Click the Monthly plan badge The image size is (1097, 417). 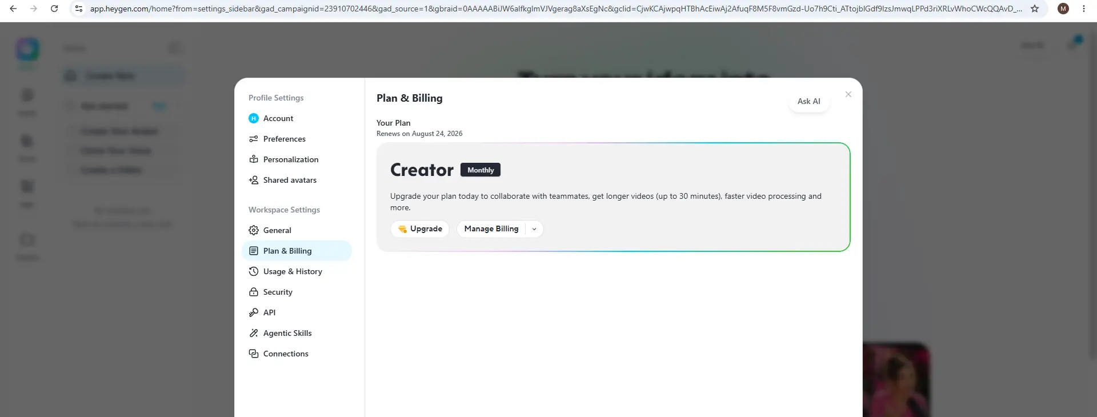481,170
